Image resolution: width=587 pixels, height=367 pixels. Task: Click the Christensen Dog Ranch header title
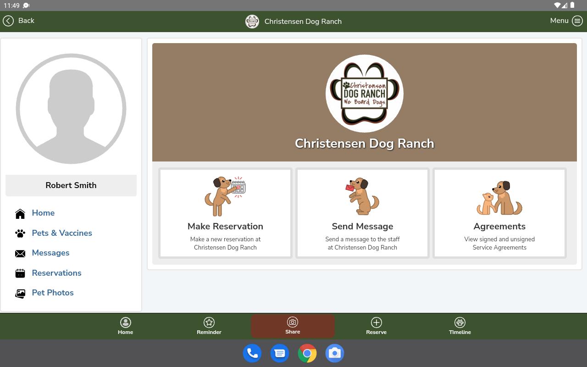pos(303,22)
